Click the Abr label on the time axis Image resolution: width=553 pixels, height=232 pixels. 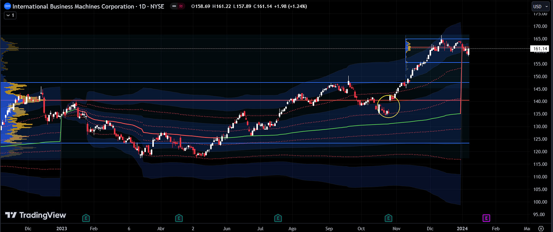161,229
